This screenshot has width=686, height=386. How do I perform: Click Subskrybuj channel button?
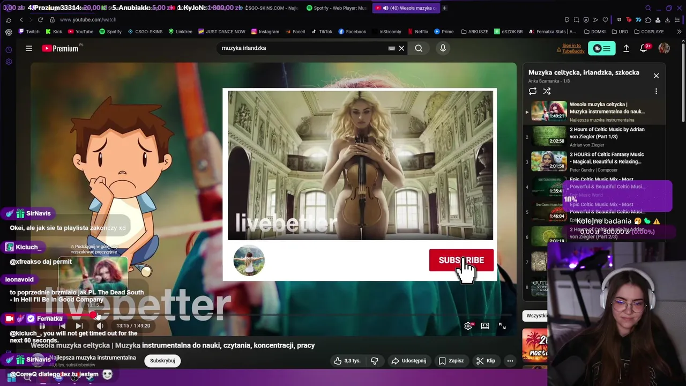point(162,361)
